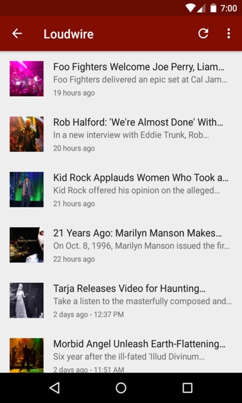The image size is (242, 403).
Task: Open 'Foo Fighters Welcome Joe Perry, Liam' headline
Action: [138, 66]
